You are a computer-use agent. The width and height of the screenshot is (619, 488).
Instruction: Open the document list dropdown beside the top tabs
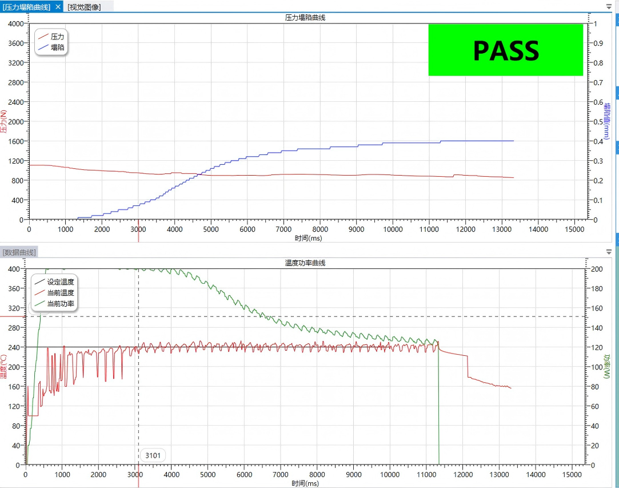(609, 7)
